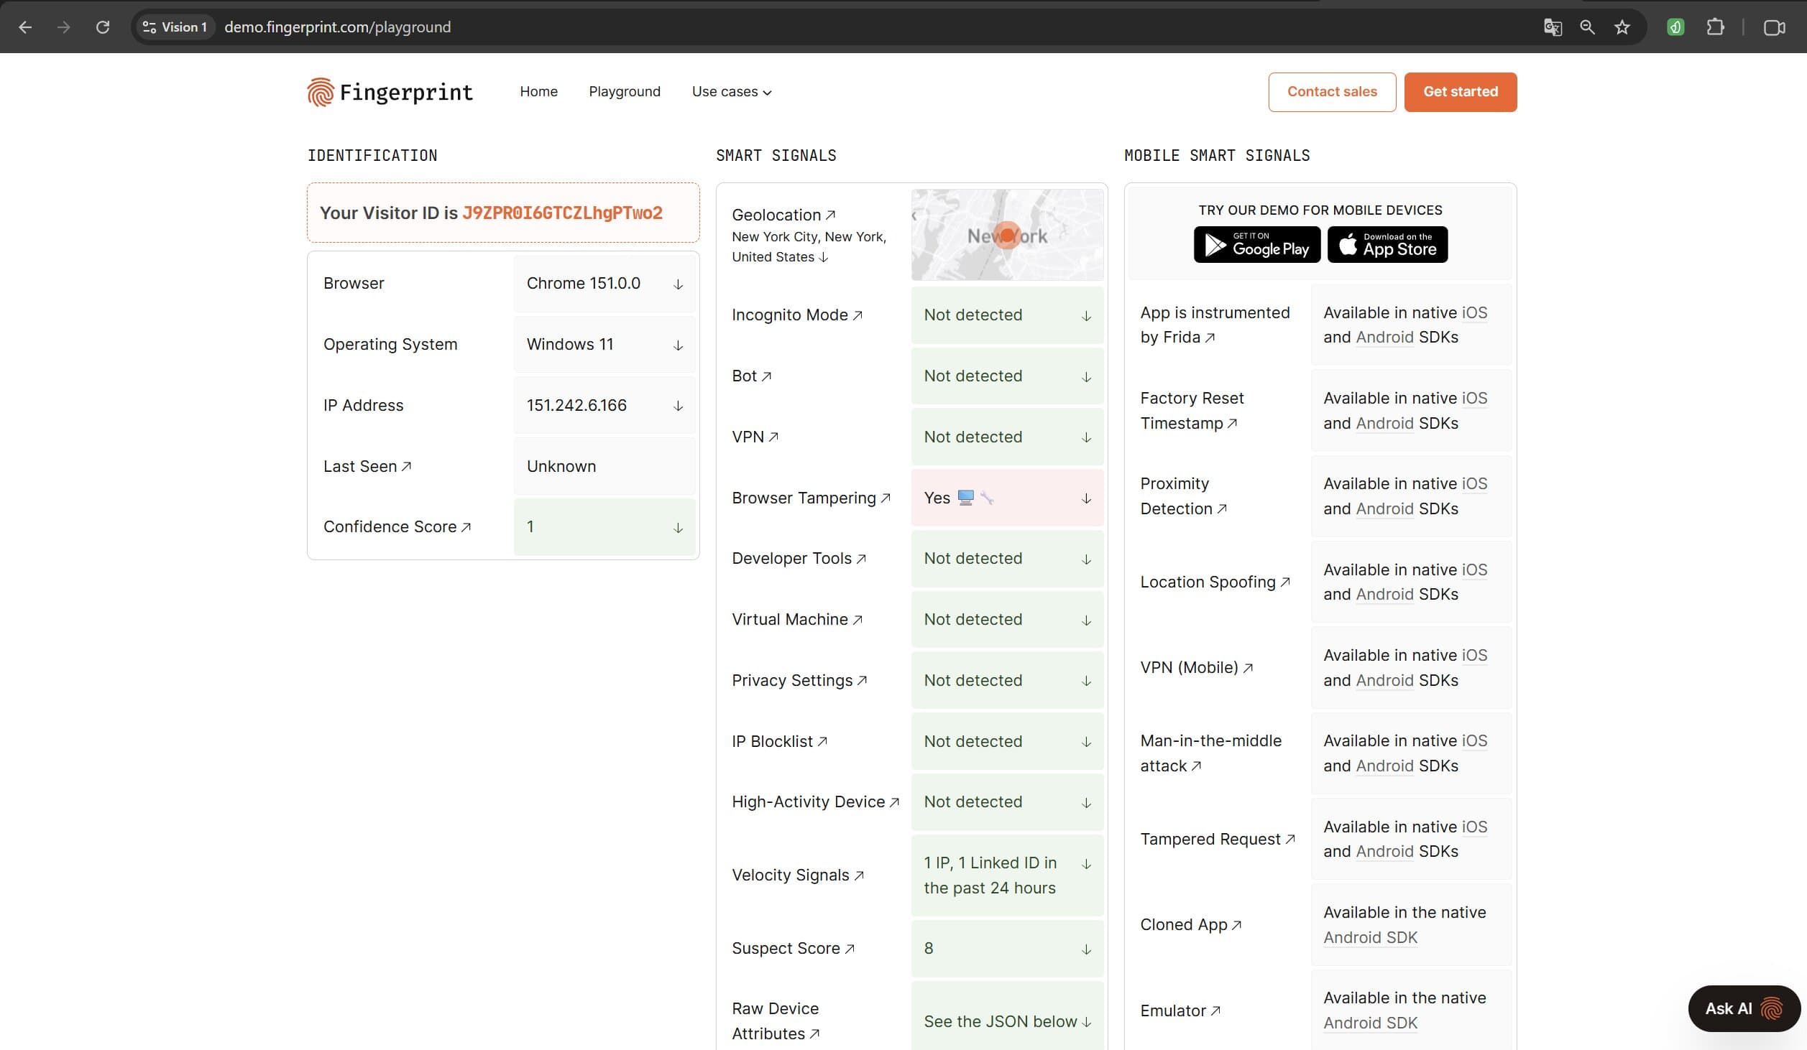Open the extensions puzzle icon

(x=1715, y=27)
